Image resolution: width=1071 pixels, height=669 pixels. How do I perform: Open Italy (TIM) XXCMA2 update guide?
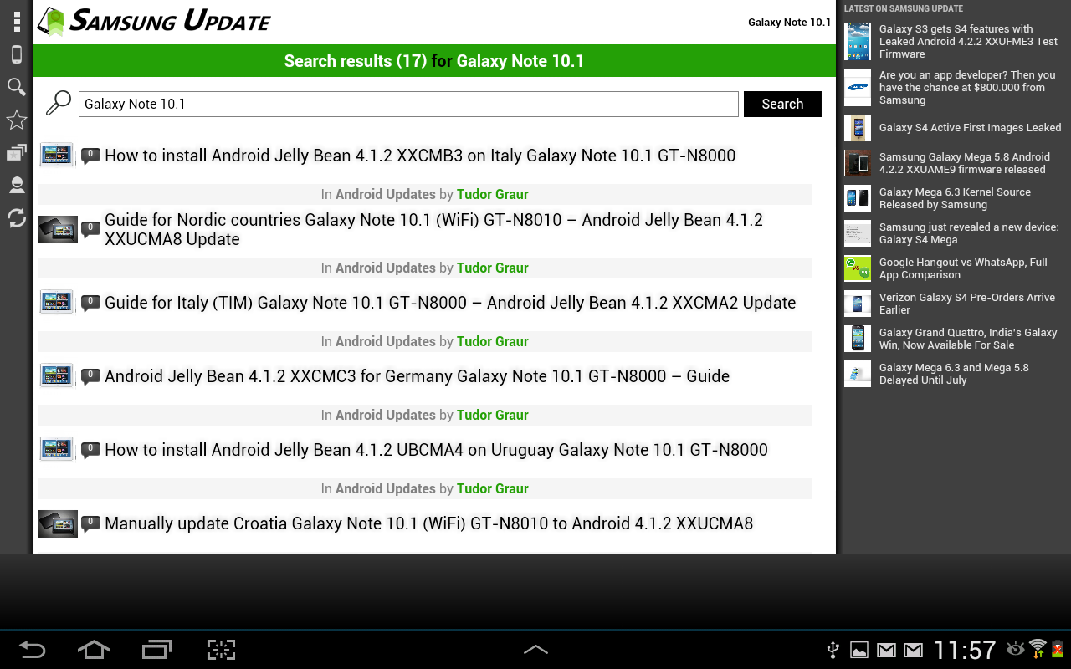(x=450, y=303)
